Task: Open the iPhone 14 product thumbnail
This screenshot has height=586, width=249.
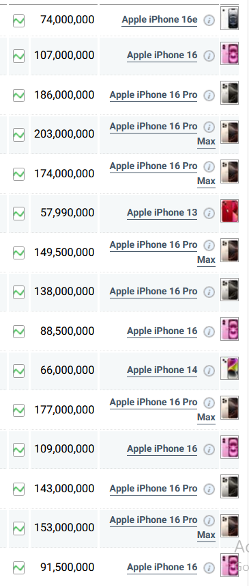Action: click(x=230, y=368)
